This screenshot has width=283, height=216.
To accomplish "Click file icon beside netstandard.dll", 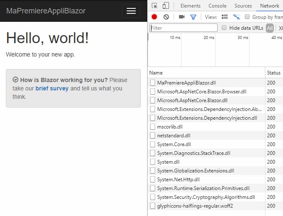I will click(153, 136).
